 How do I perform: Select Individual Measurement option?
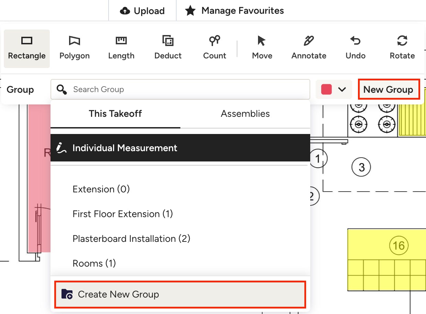point(180,148)
